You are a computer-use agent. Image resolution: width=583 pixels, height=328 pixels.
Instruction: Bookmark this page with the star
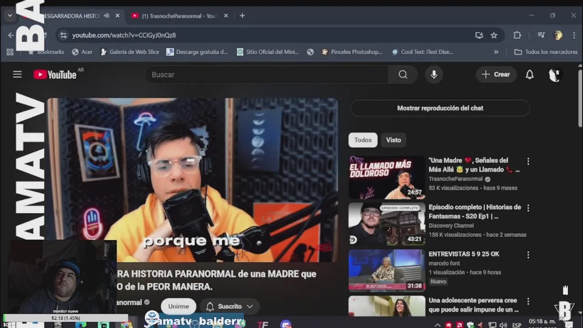[494, 35]
